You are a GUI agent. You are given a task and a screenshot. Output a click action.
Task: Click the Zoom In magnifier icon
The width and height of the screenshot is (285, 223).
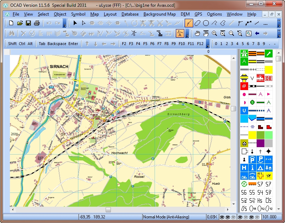click(x=214, y=33)
